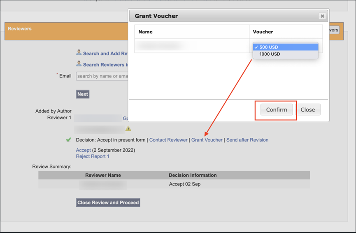
Task: Close the Grant Voucher dialog with X icon
Action: pos(322,16)
